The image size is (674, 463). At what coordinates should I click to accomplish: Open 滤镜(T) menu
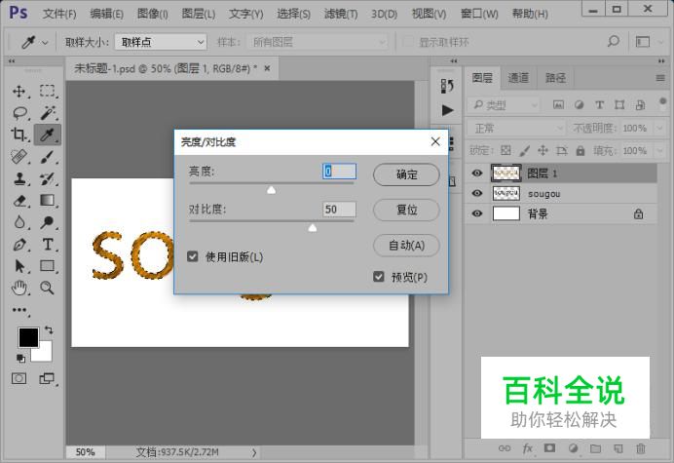(341, 14)
